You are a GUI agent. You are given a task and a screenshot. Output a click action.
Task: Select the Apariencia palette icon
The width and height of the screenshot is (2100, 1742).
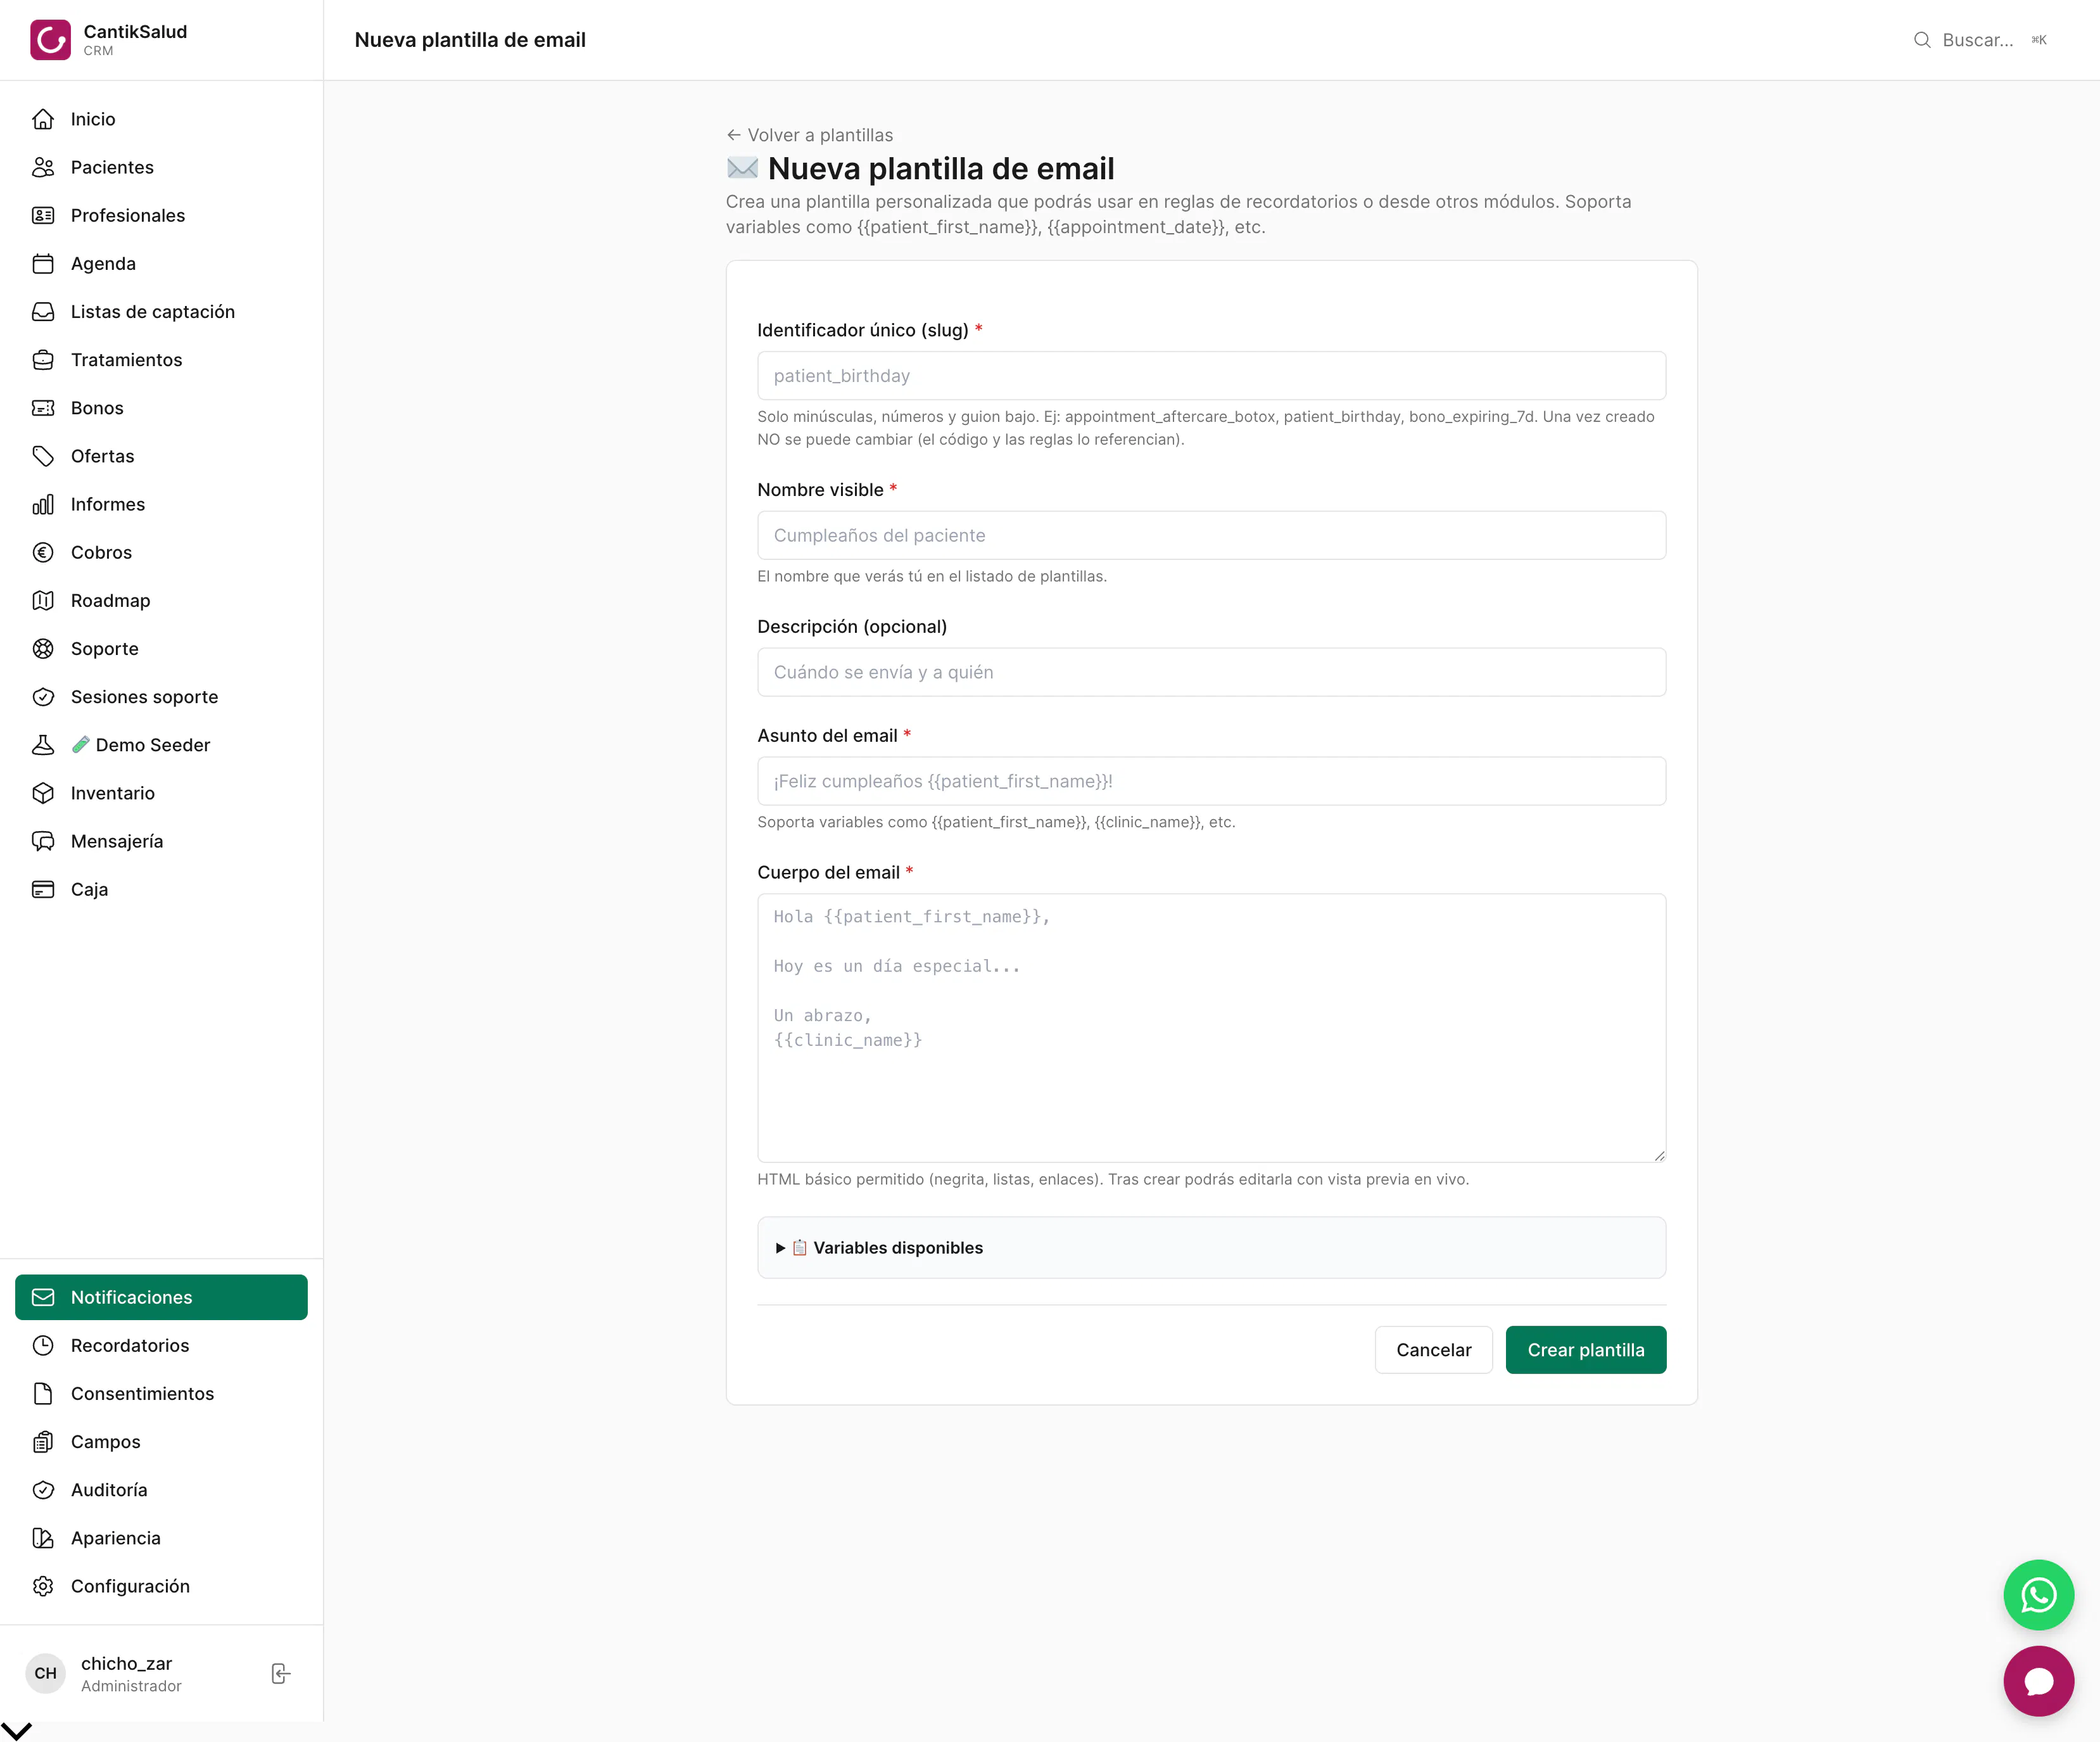click(43, 1538)
